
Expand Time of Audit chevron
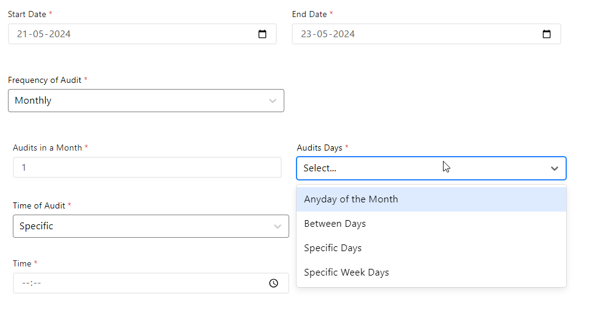(278, 227)
